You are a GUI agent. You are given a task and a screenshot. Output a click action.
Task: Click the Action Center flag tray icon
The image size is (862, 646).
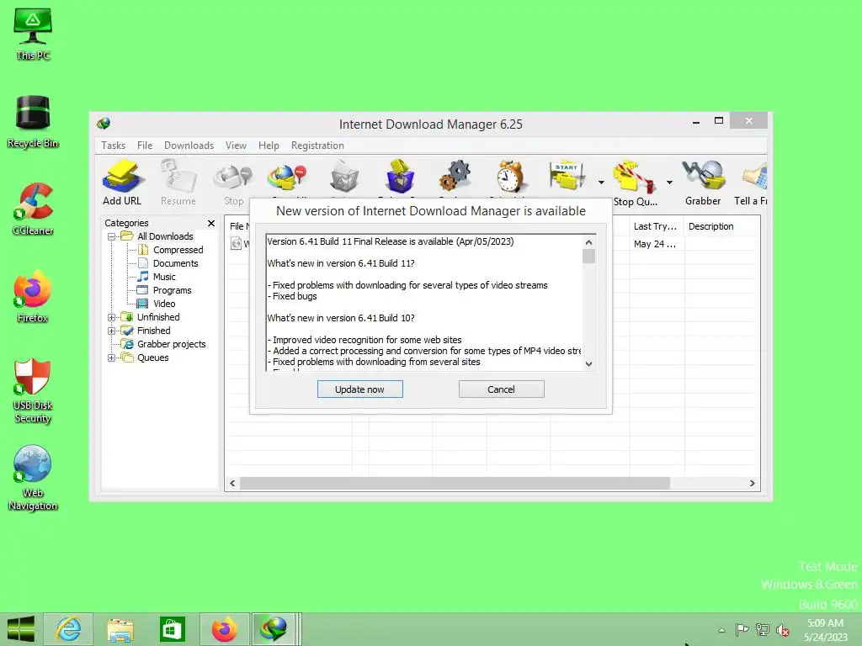tap(742, 630)
